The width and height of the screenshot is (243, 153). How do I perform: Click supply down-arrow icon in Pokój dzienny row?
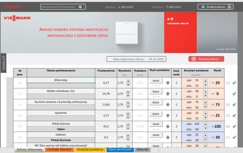[x=168, y=126]
